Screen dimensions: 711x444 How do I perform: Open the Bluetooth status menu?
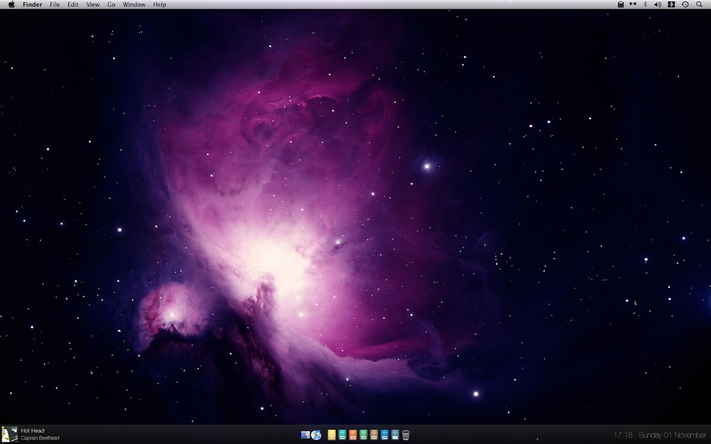click(x=645, y=4)
